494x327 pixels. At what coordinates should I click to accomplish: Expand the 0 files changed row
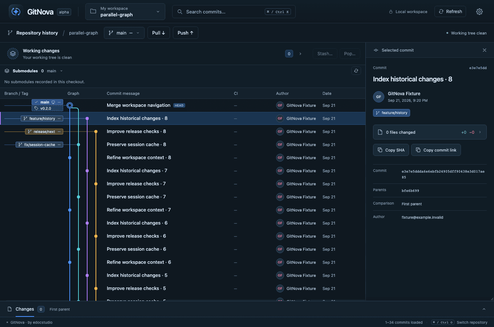coord(430,132)
